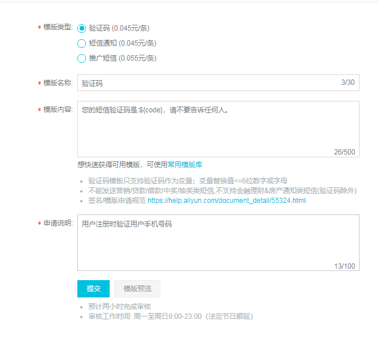Click the 模版类型 label
The image size is (378, 347).
(58, 27)
